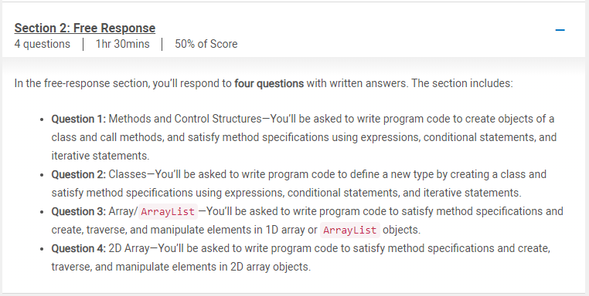Click the "50% of Score" text
The height and width of the screenshot is (296, 589).
click(206, 44)
